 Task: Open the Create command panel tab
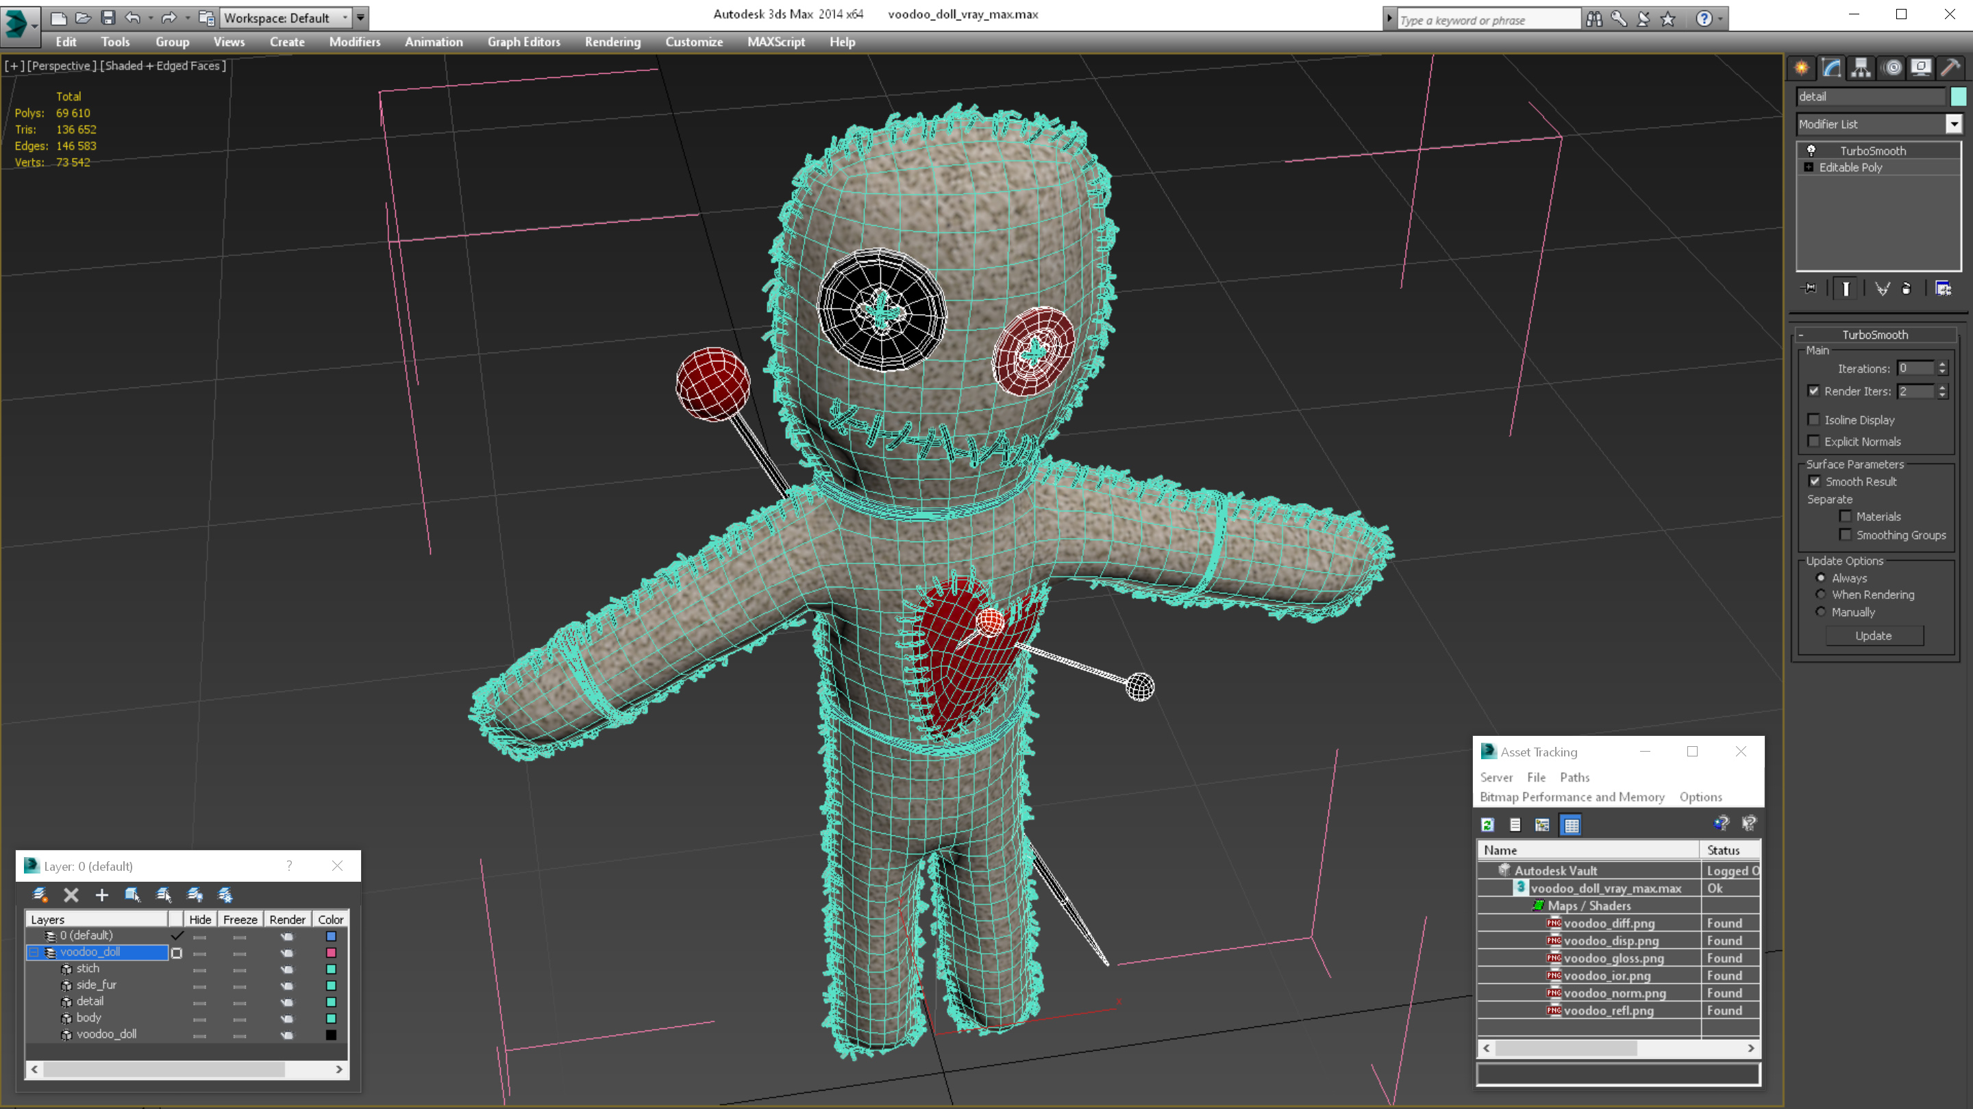pos(1802,68)
